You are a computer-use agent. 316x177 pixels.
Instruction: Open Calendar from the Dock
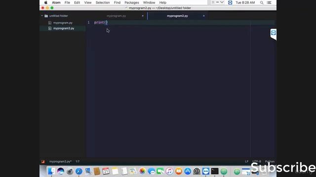tap(106, 171)
